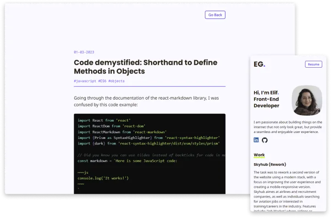Viewport: 331px width, 218px height.
Task: Click the article title 'Code demystified'
Action: [145, 67]
